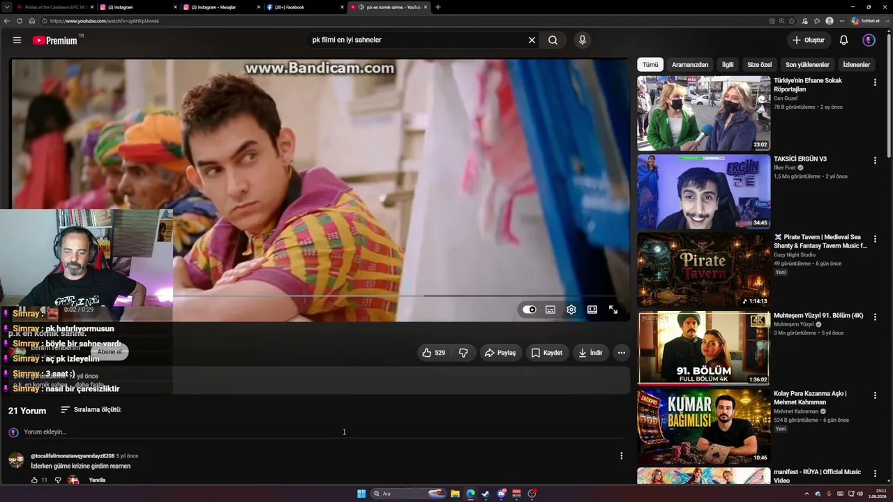Open File Explorer from the taskbar
Screen dimensions: 893x502
455,494
